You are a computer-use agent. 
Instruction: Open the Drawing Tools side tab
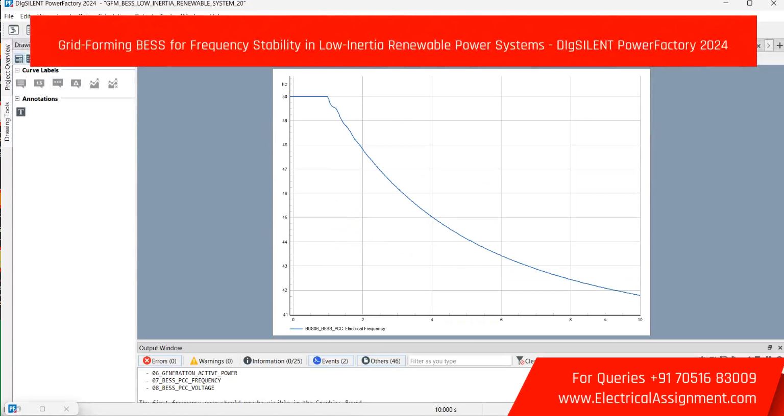coord(7,121)
